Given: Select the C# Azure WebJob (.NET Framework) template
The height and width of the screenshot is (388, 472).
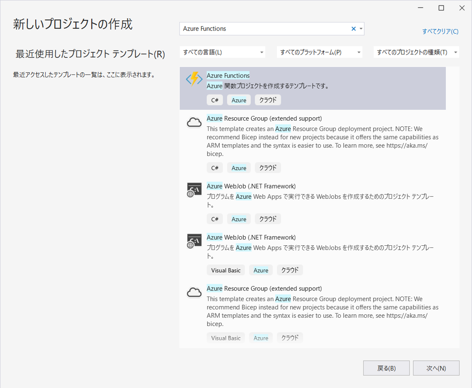Looking at the screenshot, I should coord(313,203).
